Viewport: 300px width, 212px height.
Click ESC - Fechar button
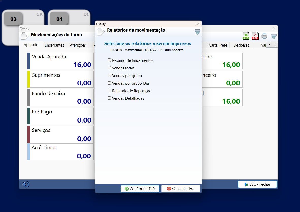click(x=258, y=184)
